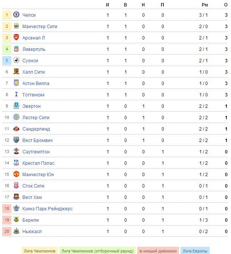Click the Manchester United crest icon

pyautogui.click(x=16, y=174)
